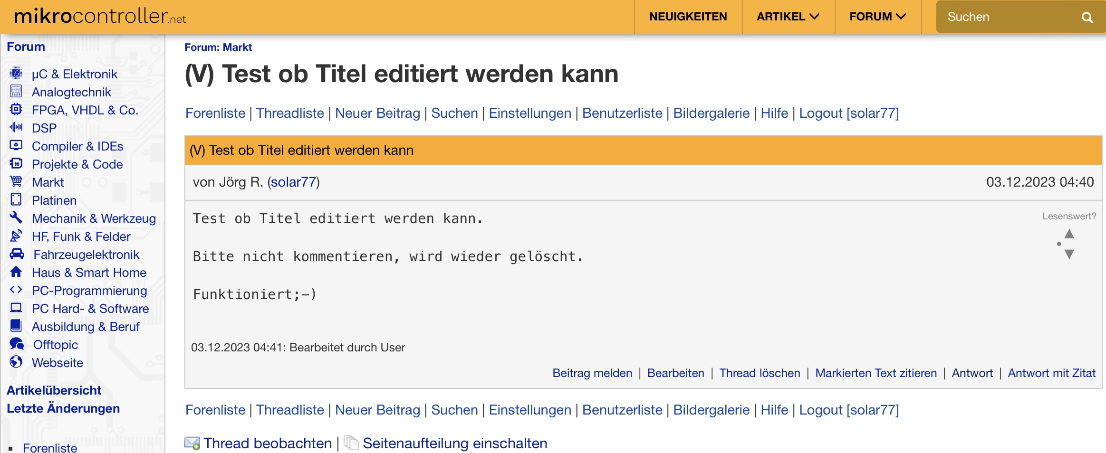Viewport: 1106px width, 453px height.
Task: Enable Seitenaufteilung einschalten
Action: coord(455,443)
